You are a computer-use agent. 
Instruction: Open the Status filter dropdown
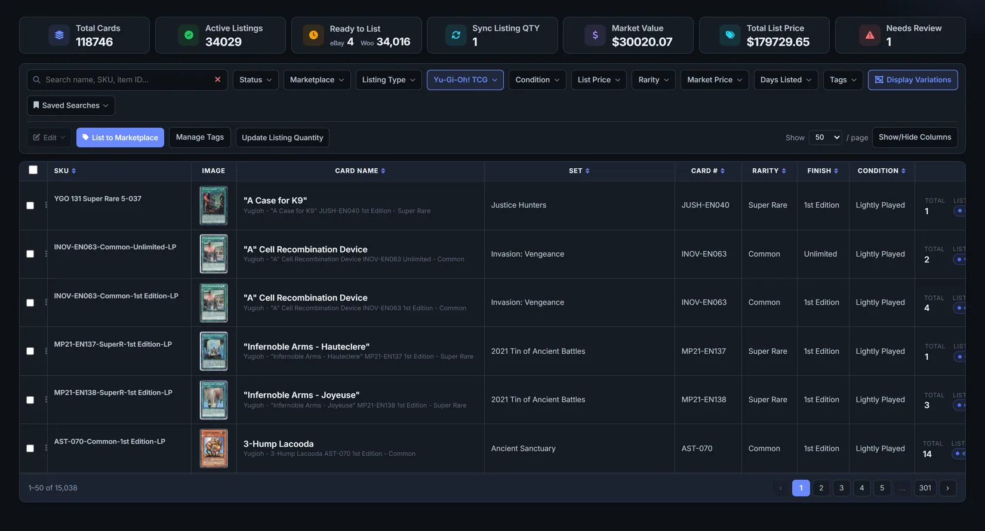[x=256, y=80]
